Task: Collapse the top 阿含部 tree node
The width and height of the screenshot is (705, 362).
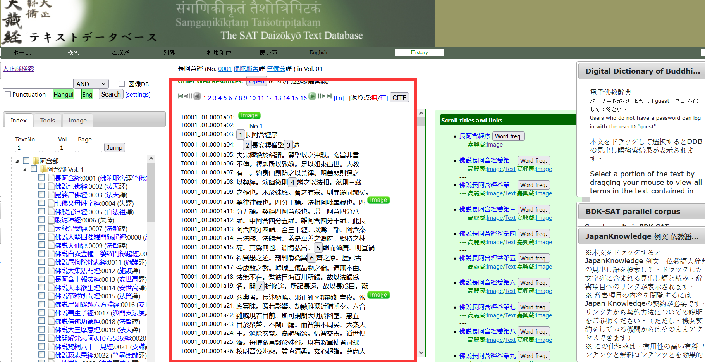Action: 17,161
